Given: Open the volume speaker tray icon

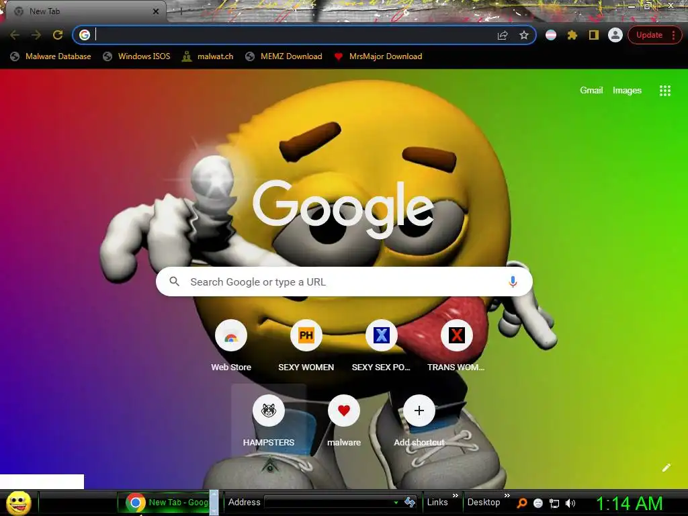Looking at the screenshot, I should pyautogui.click(x=570, y=503).
